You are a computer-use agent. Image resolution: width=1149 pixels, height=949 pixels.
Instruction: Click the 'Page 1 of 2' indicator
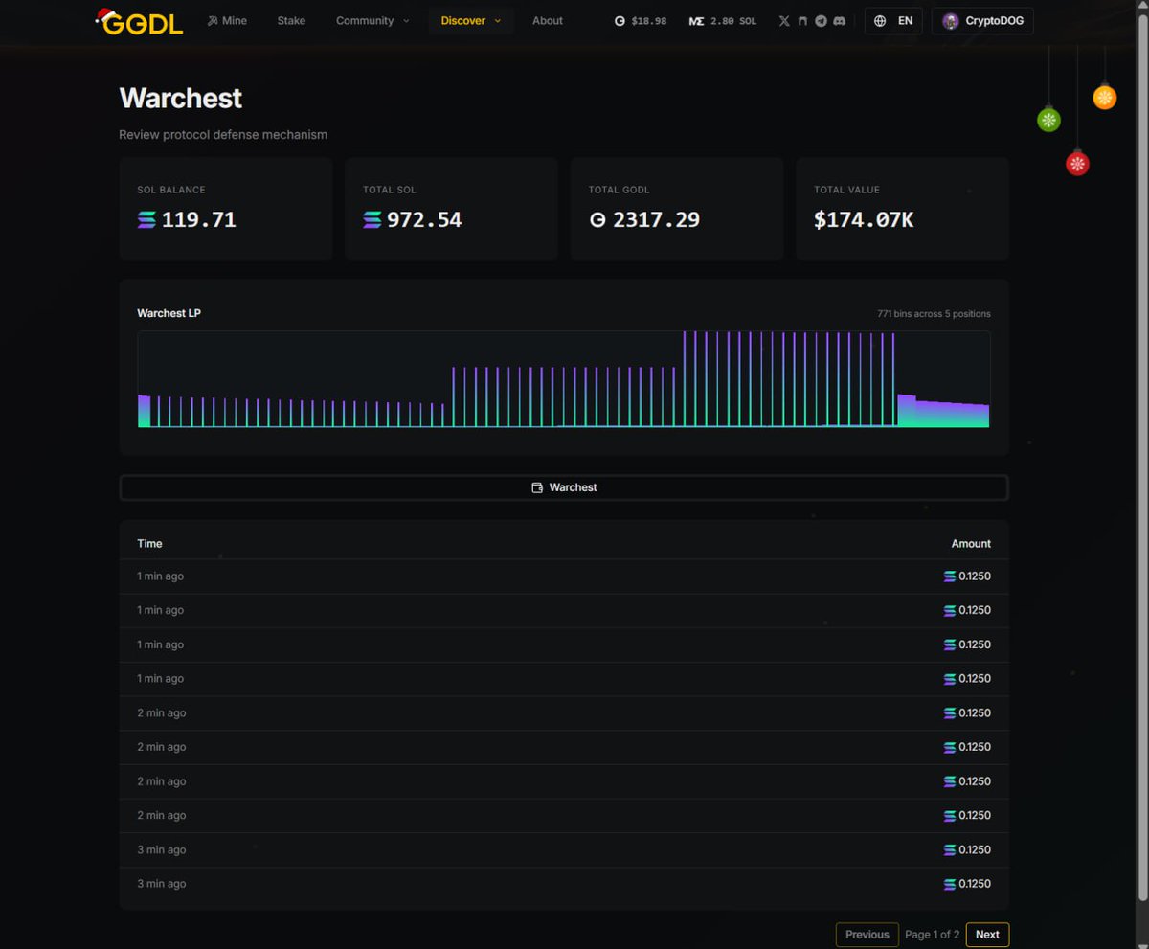(932, 935)
